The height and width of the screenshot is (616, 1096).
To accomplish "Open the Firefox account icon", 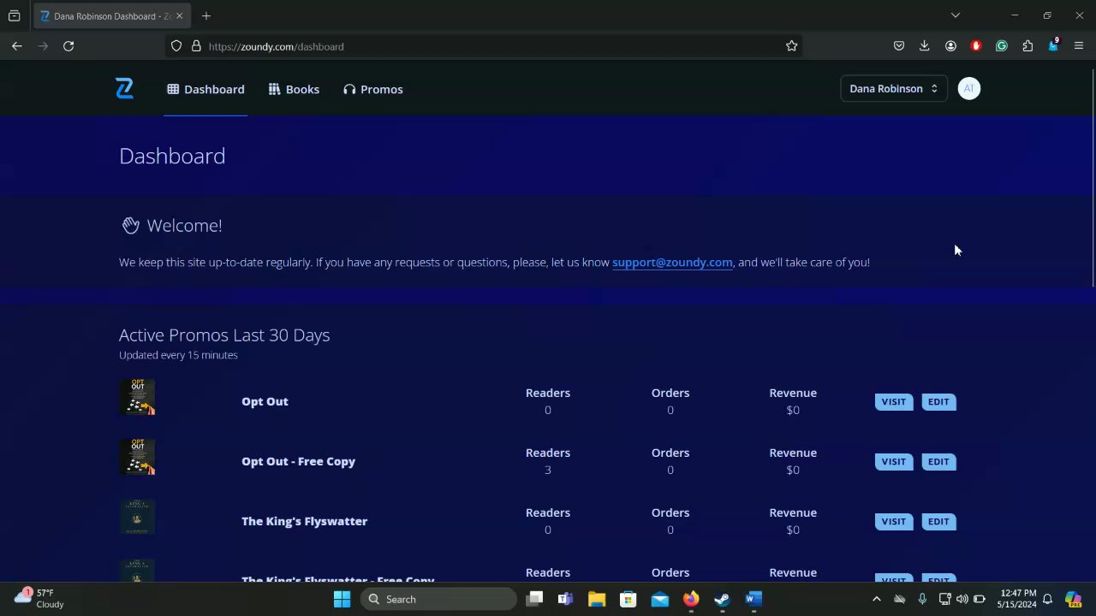I will tap(950, 46).
